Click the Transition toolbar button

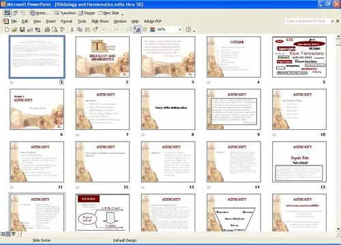pos(65,13)
